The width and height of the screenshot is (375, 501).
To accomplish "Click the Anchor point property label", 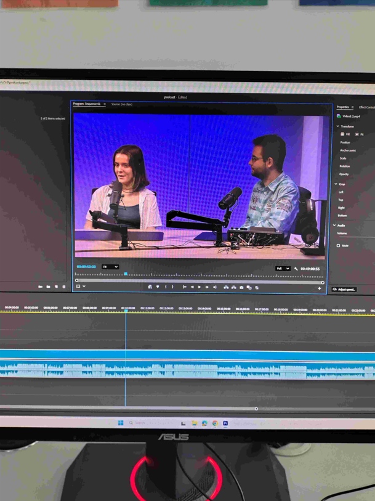I will [348, 150].
